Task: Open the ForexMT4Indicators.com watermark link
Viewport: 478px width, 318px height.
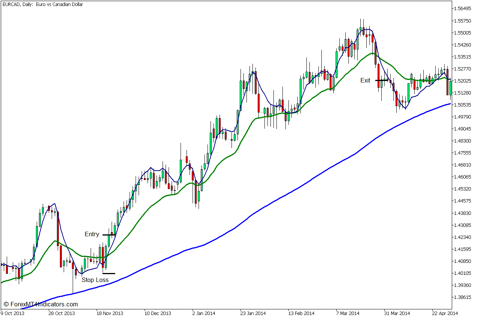Action: point(40,304)
